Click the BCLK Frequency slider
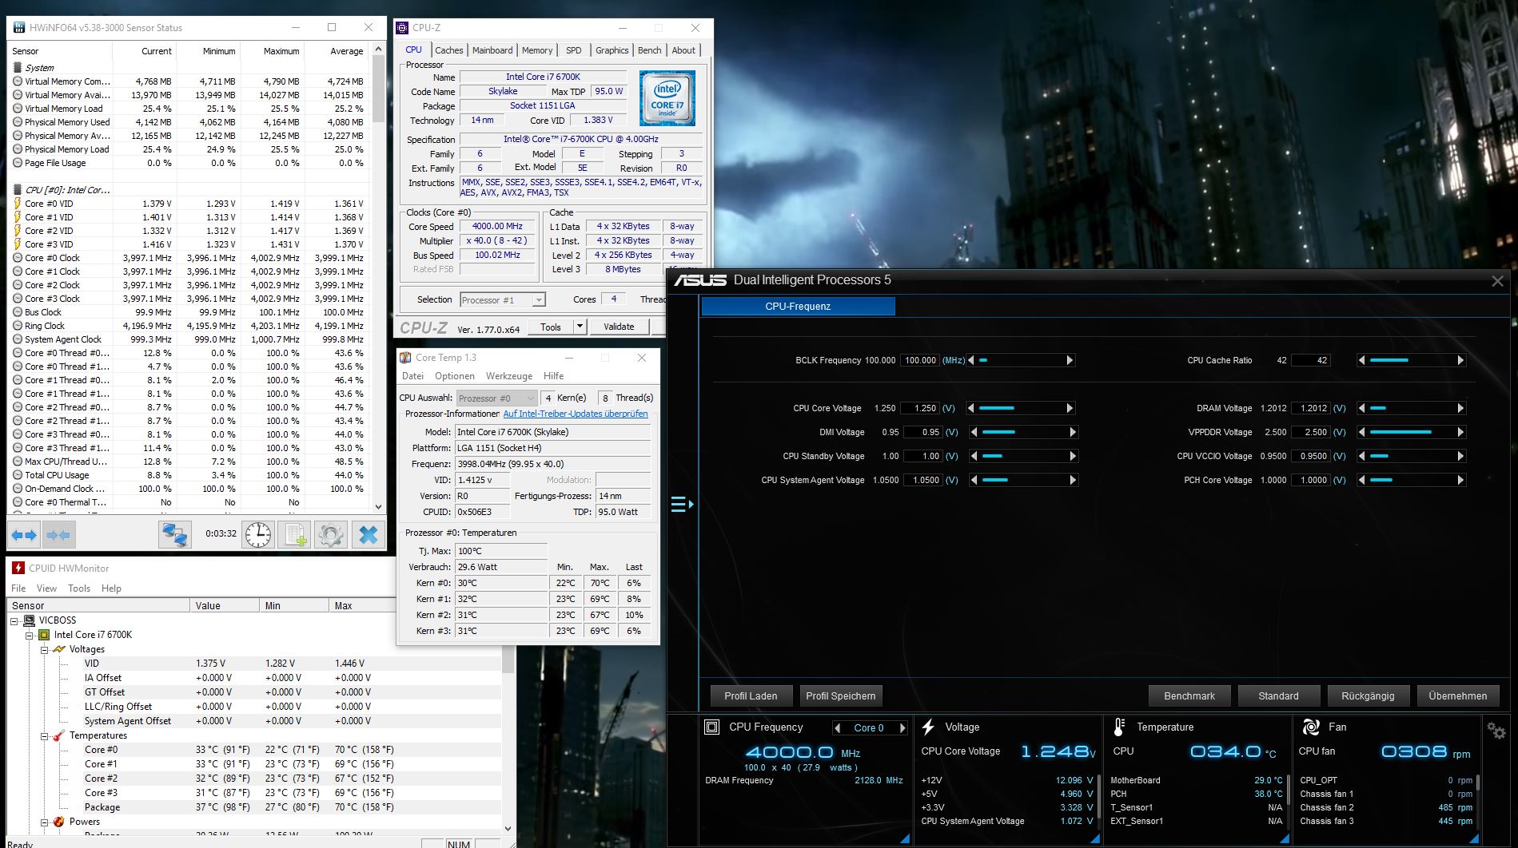 pos(1020,360)
